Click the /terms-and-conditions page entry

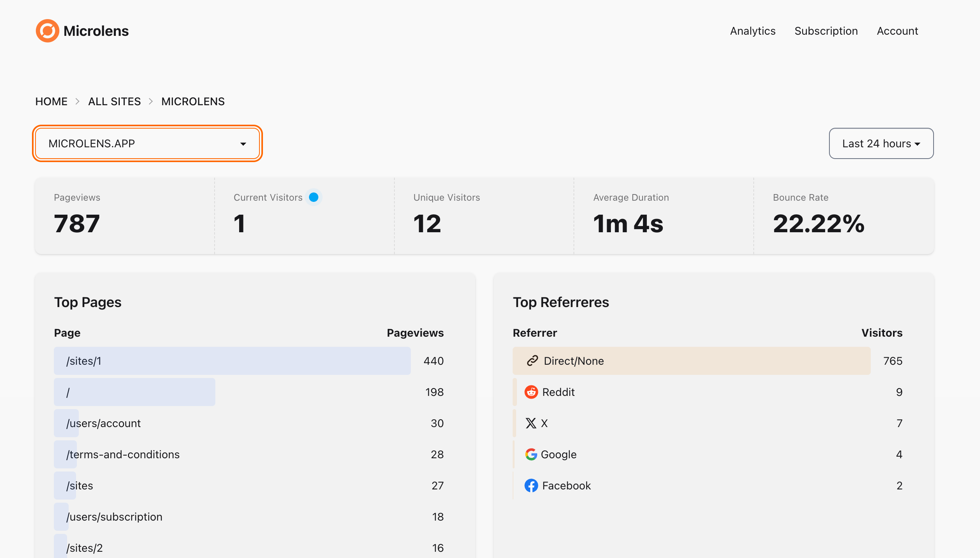(x=123, y=454)
